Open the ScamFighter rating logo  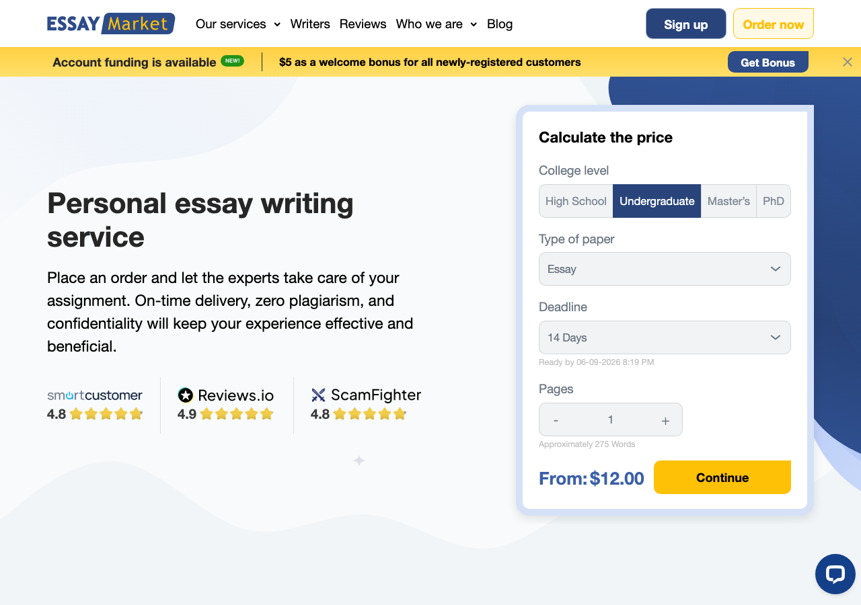(x=366, y=395)
